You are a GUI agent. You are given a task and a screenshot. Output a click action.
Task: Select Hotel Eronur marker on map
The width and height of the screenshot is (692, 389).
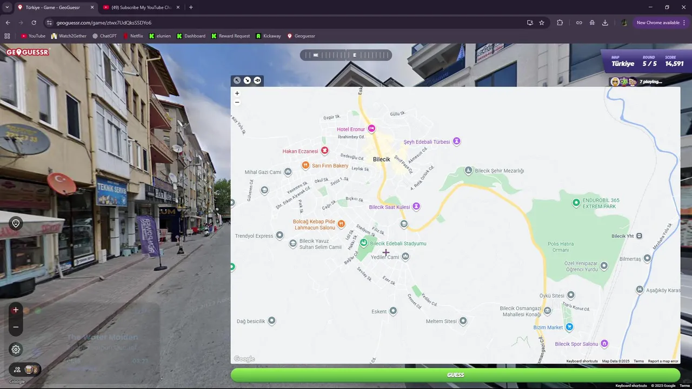pyautogui.click(x=371, y=129)
